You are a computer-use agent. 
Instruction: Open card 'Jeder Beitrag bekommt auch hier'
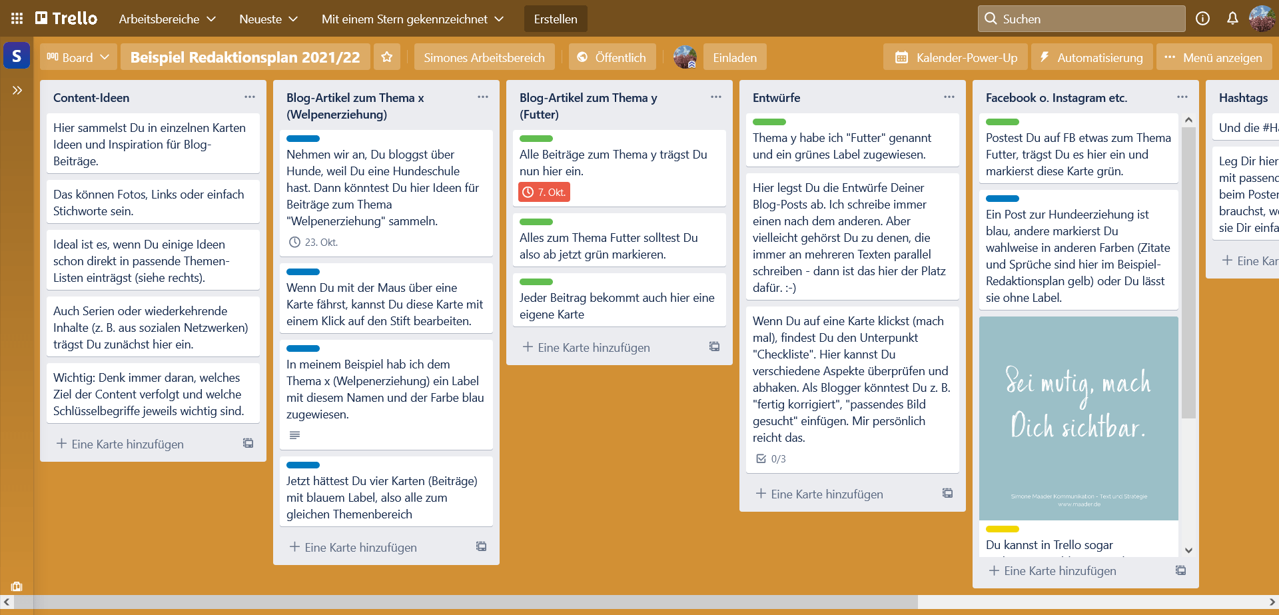[620, 300]
